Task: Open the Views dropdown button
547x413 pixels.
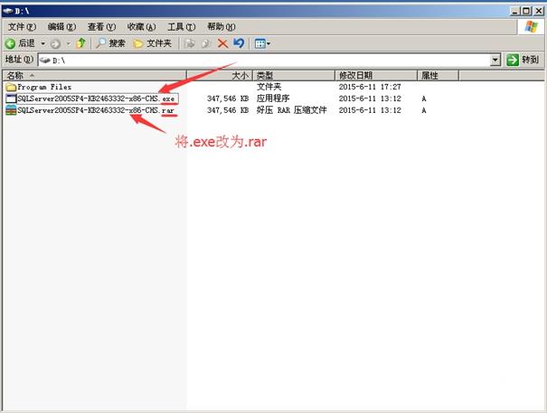Action: (262, 43)
